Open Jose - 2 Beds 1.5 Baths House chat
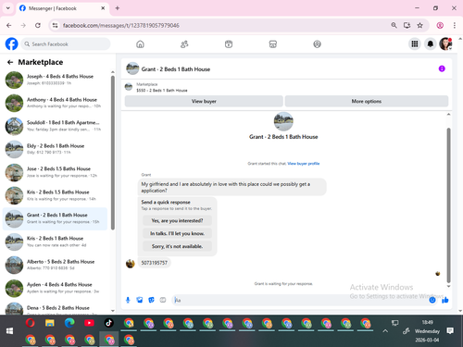The width and height of the screenshot is (463, 347). [55, 172]
